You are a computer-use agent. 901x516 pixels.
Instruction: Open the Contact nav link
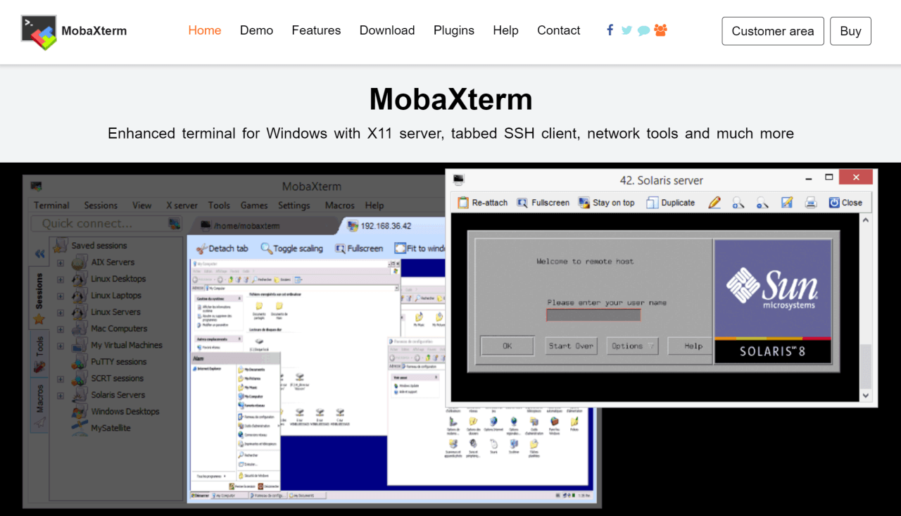click(x=559, y=30)
